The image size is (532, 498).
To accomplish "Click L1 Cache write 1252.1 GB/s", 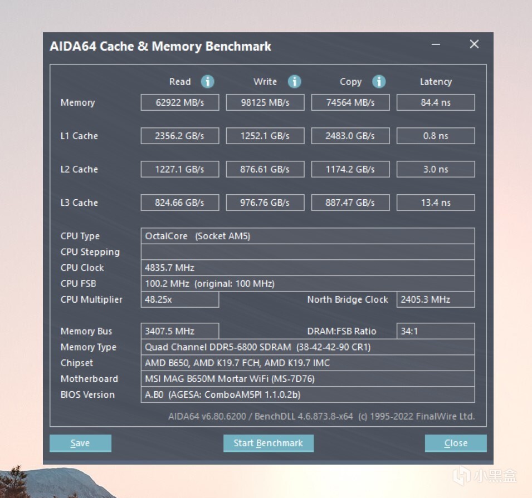I will [265, 136].
